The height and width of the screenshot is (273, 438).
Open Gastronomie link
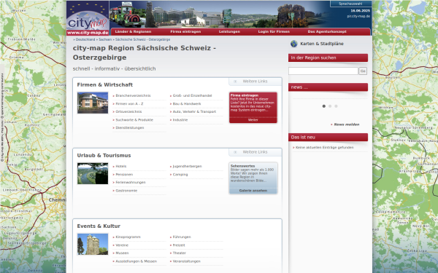(x=126, y=191)
